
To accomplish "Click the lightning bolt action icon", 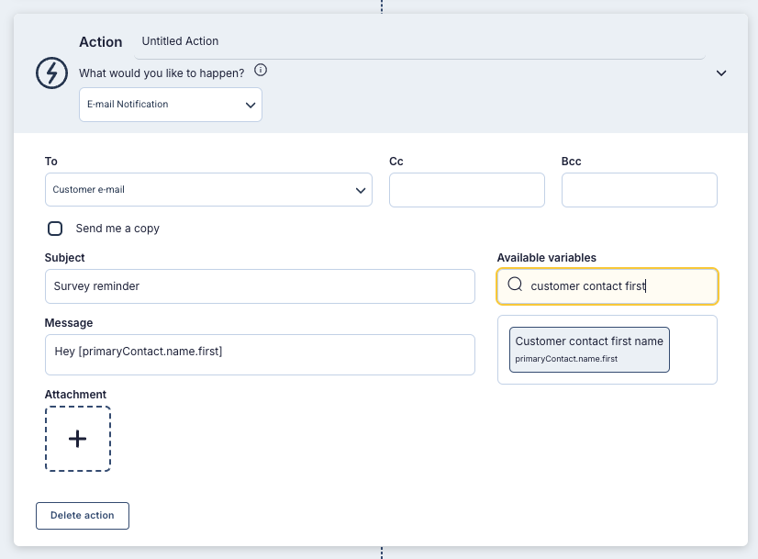I will coord(52,73).
